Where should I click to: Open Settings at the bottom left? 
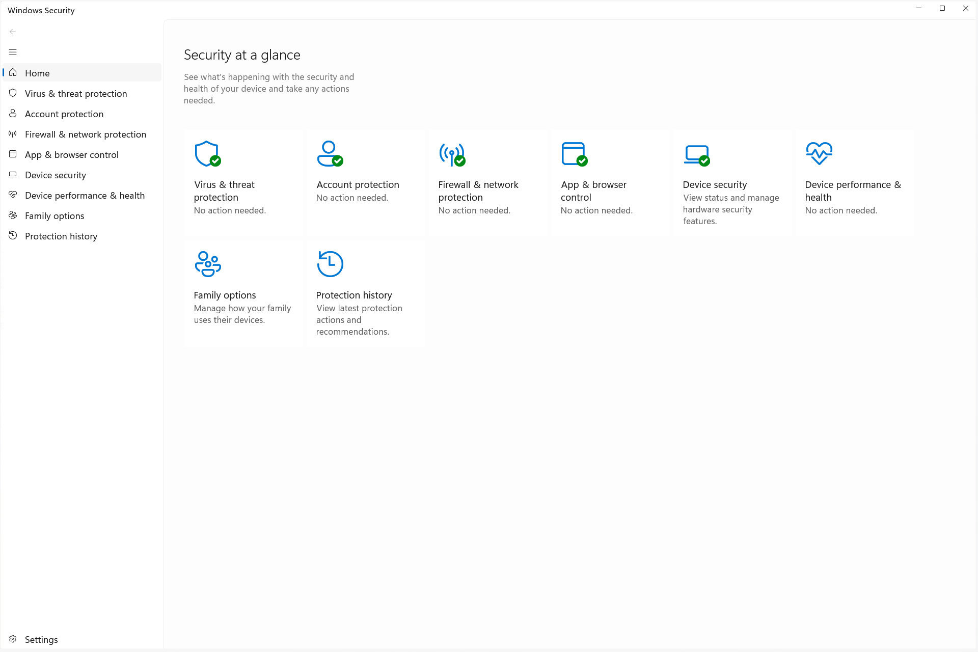pyautogui.click(x=41, y=639)
